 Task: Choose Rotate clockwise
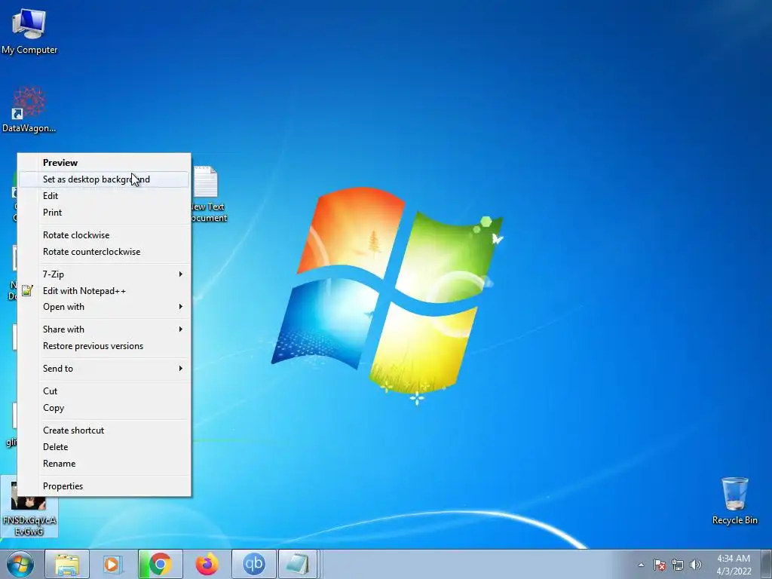[x=104, y=235]
